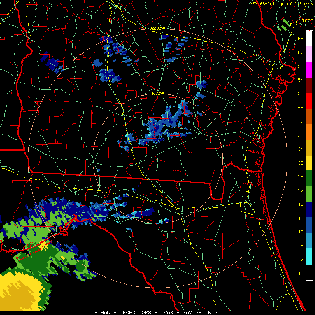Viewport: 315px width, 315px height.
Task: Click the legend value "26"
Action: (x=301, y=177)
